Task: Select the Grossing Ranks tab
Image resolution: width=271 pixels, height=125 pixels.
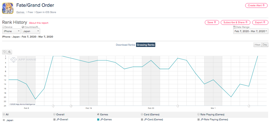Action: 145,45
